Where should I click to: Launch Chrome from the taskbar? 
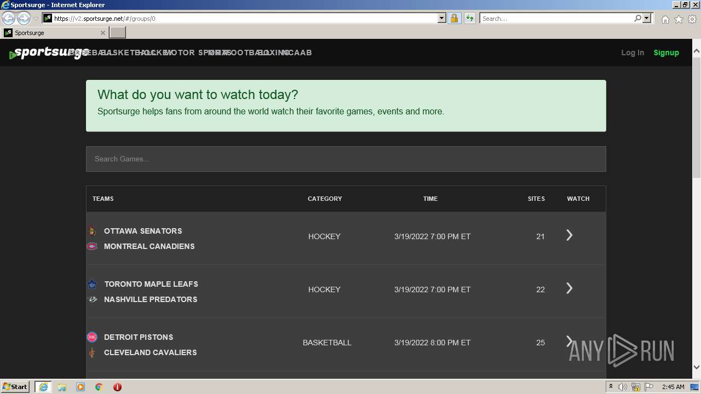(x=99, y=387)
